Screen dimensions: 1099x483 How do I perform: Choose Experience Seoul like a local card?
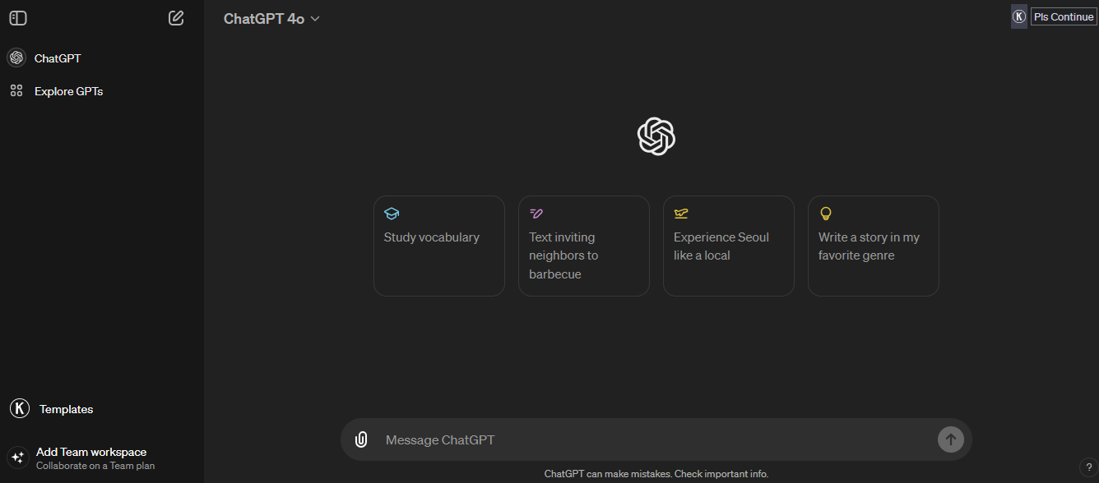pos(729,246)
